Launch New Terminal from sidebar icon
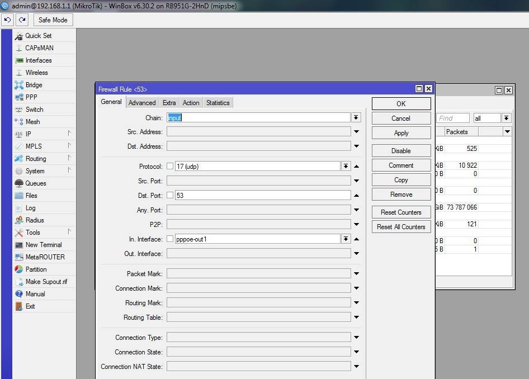 (19, 245)
